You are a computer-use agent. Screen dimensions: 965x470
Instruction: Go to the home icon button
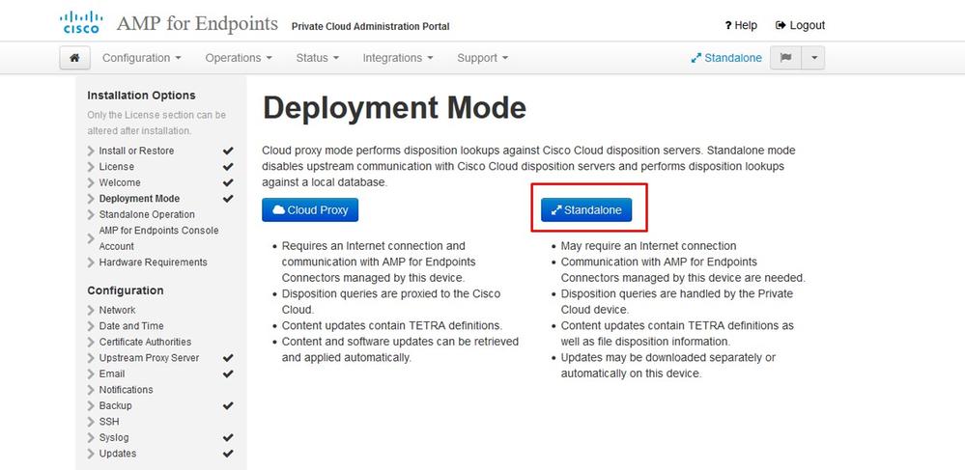point(75,58)
